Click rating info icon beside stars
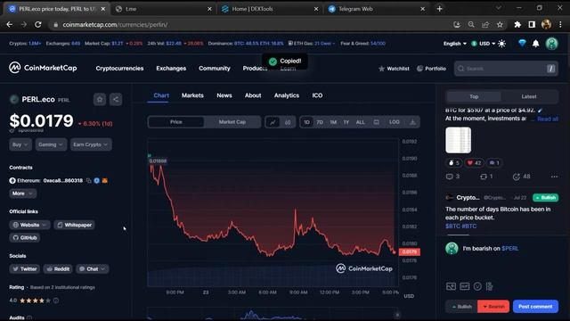The image size is (570, 321). (x=56, y=300)
